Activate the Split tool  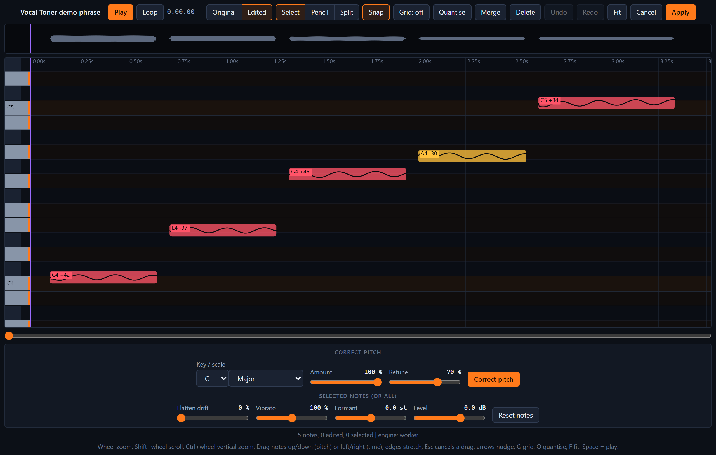(x=347, y=12)
